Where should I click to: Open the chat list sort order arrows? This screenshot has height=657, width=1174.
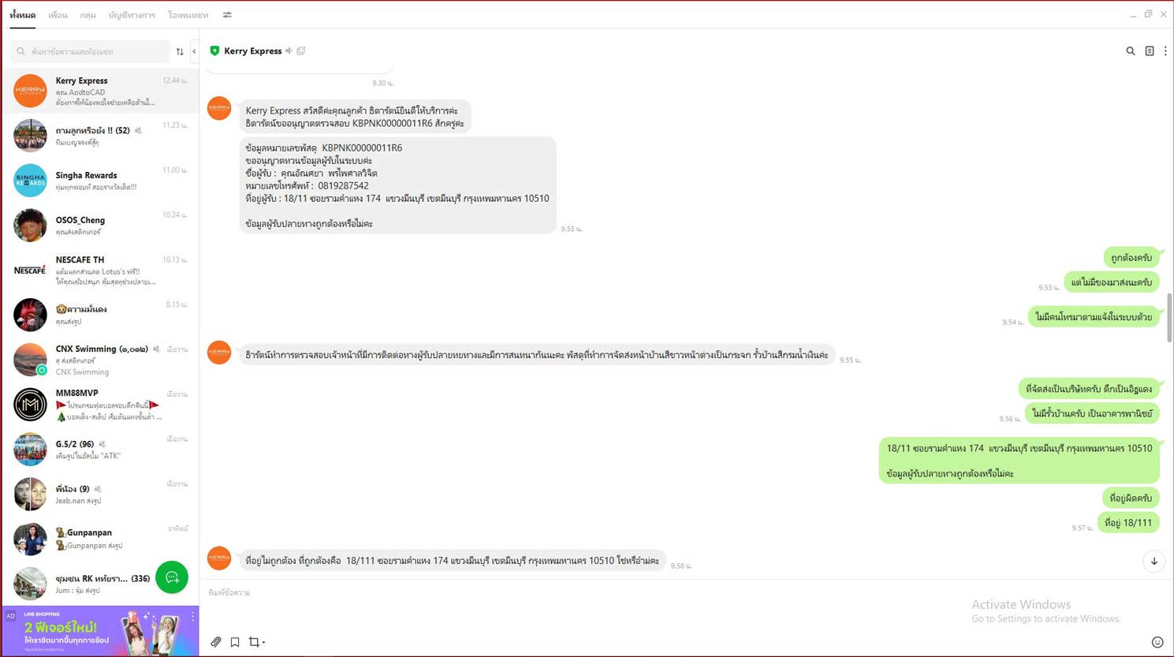(x=180, y=52)
